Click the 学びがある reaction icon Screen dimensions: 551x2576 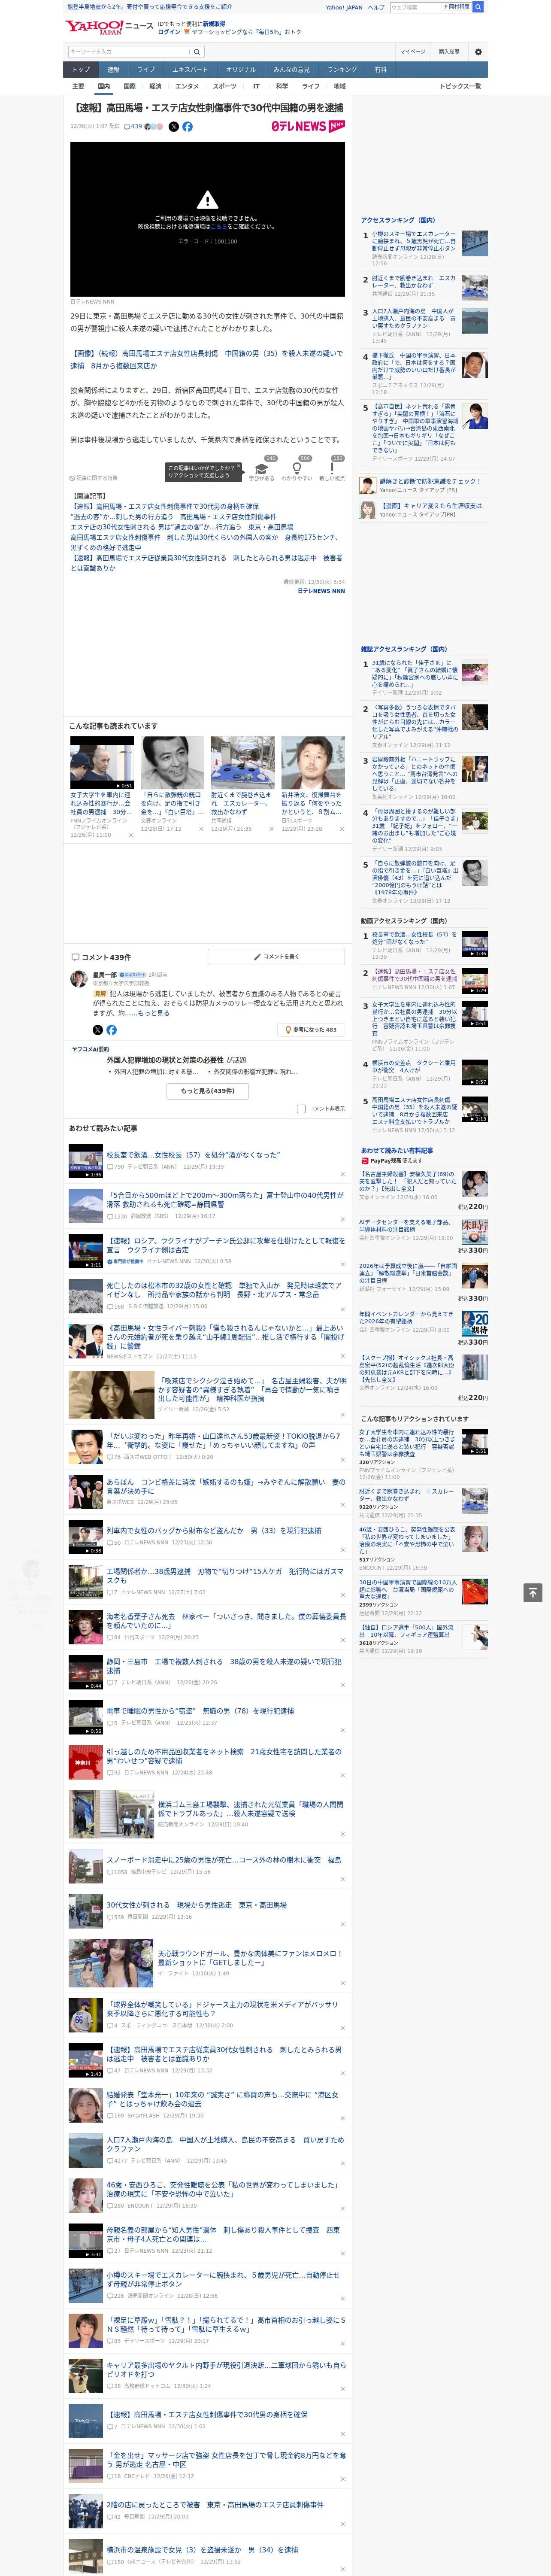tap(262, 468)
